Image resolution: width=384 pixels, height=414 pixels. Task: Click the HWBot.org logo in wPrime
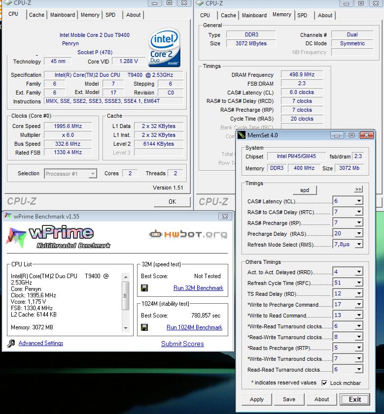(188, 234)
